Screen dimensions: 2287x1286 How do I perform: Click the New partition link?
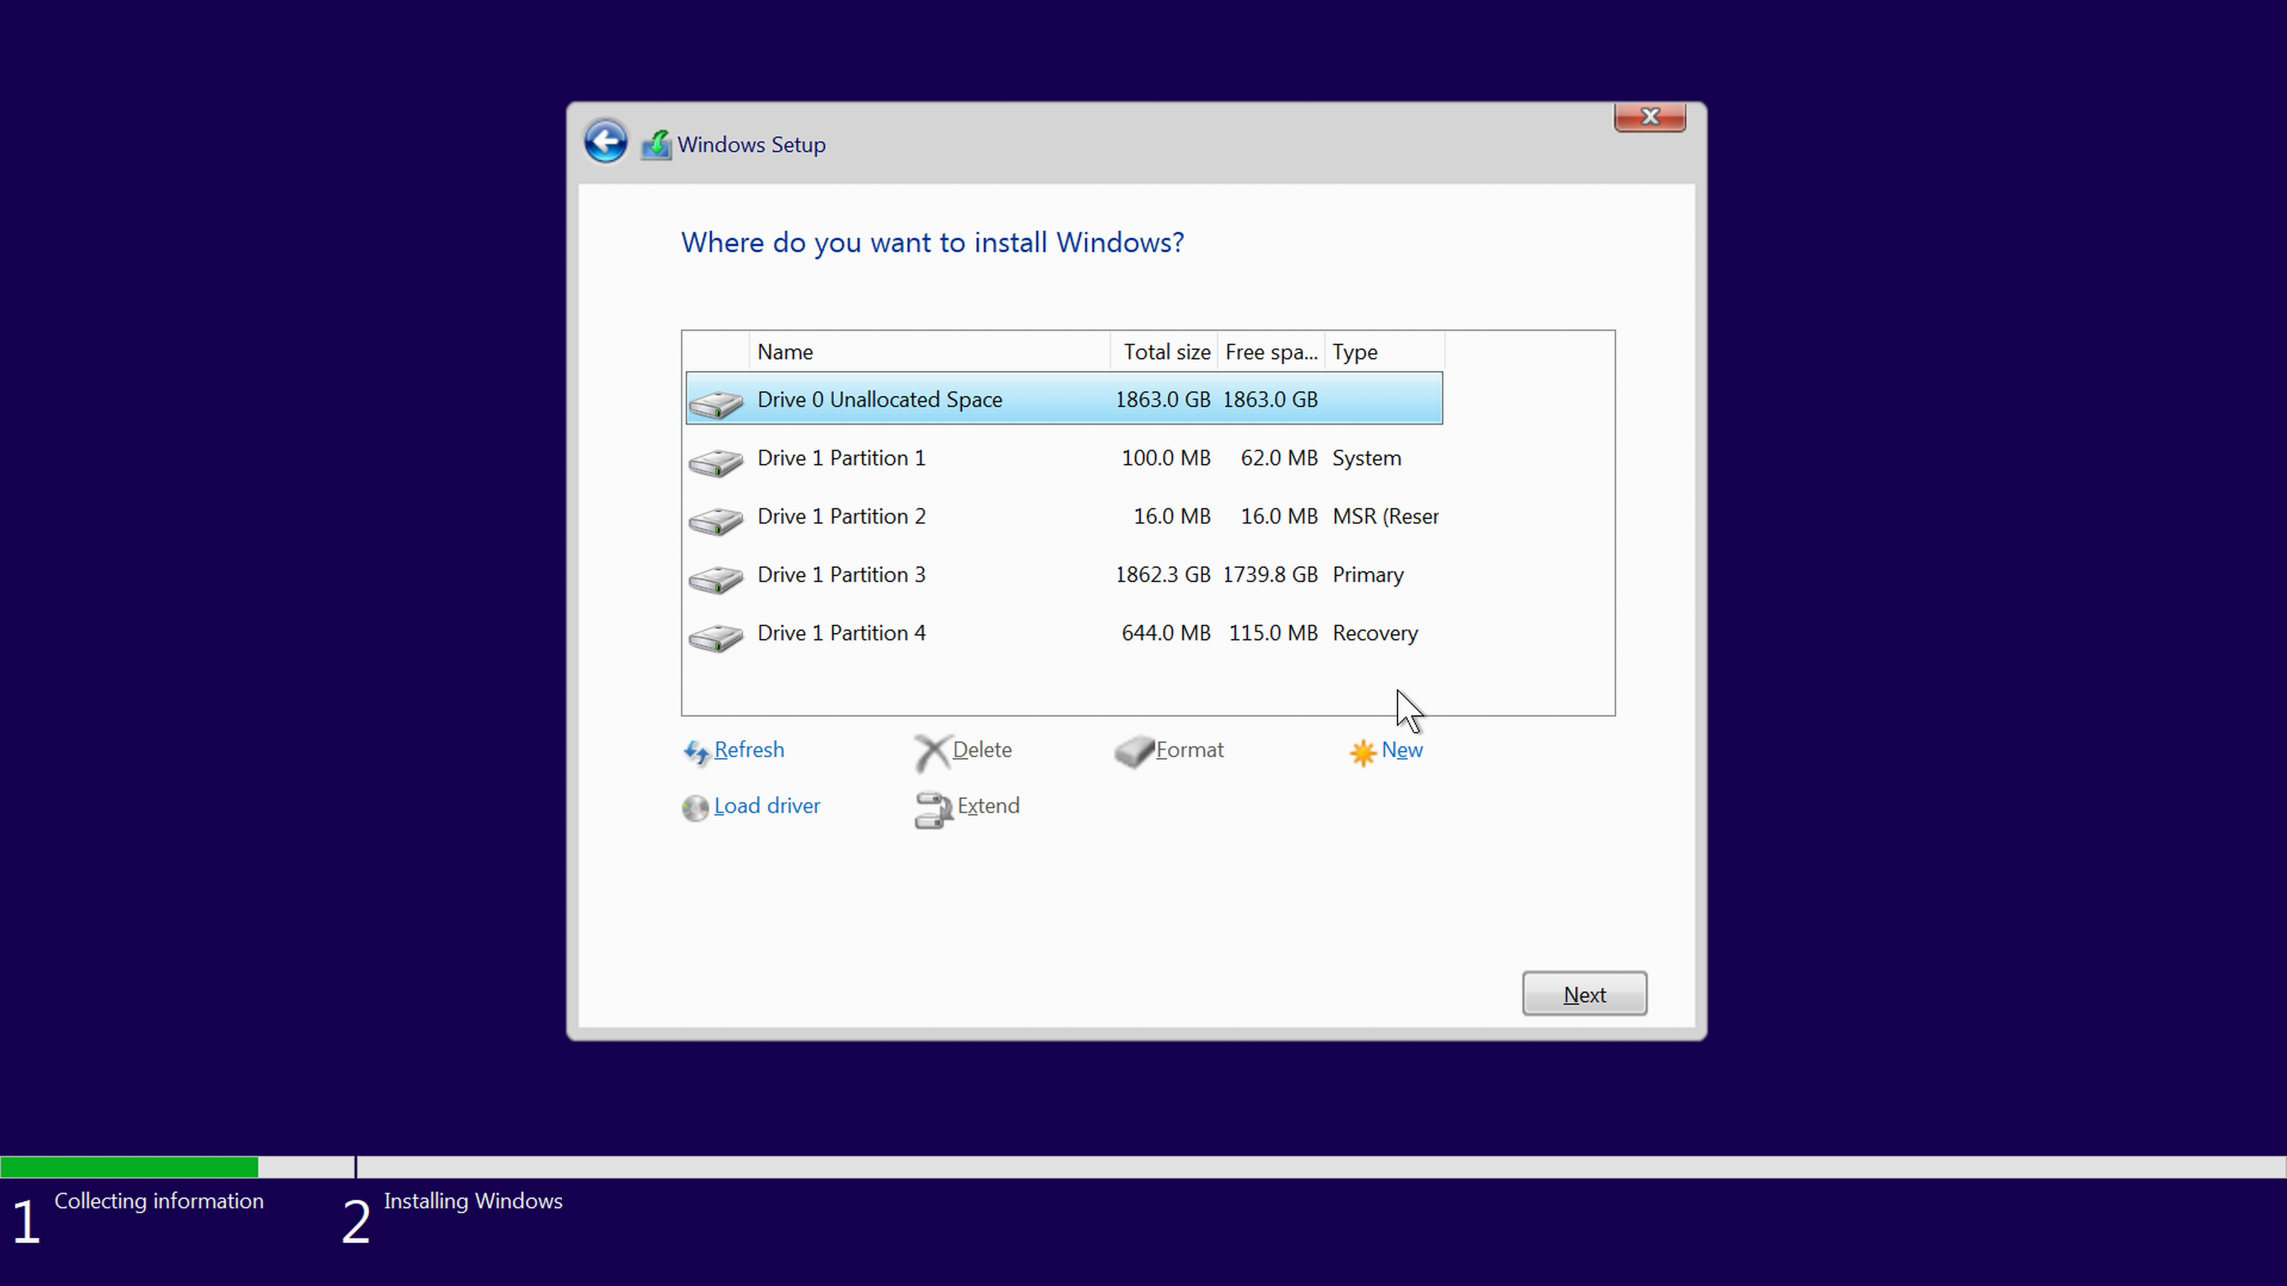pos(1402,750)
